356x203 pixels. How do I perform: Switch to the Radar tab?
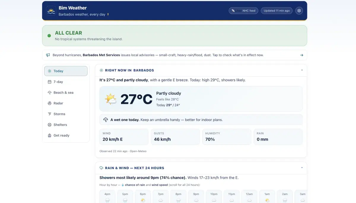coord(66,103)
